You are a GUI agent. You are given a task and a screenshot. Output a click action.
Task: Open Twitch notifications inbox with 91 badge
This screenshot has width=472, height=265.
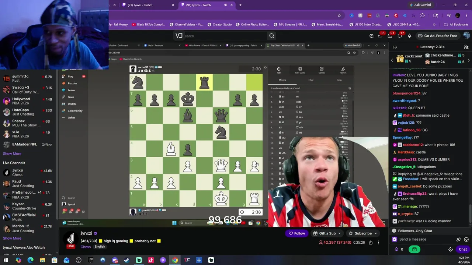pyautogui.click(x=390, y=36)
